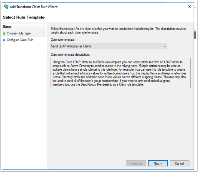The height and width of the screenshot is (172, 198).
Task: Select the Choose Rule Type step
Action: [19, 33]
